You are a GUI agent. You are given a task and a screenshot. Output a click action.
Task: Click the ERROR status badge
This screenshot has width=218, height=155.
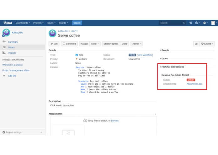click(191, 80)
